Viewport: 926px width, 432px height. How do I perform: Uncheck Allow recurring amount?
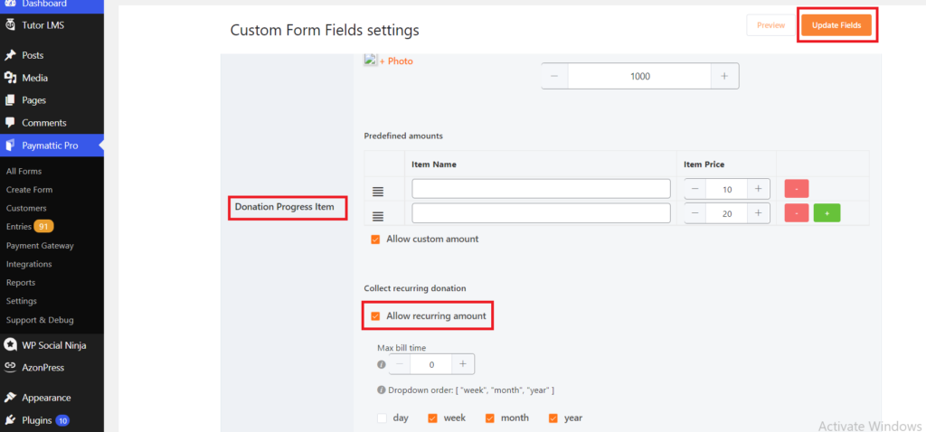point(375,316)
